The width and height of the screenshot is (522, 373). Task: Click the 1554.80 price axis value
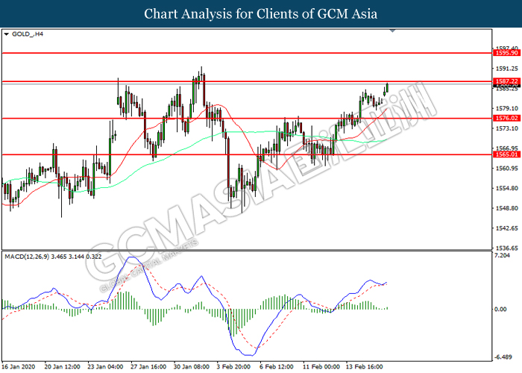(506, 189)
